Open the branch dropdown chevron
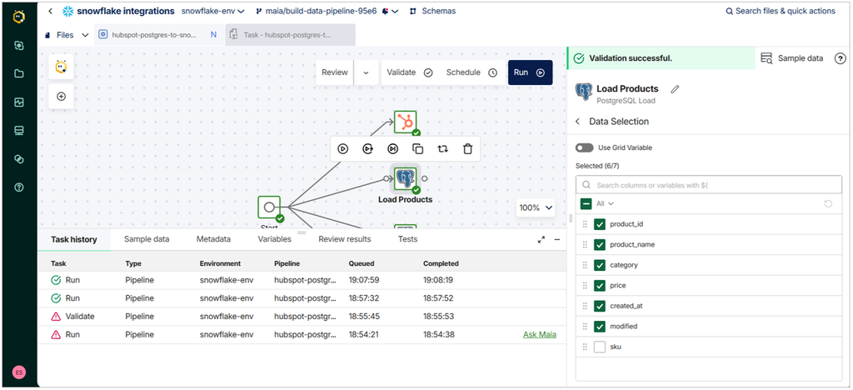This screenshot has width=853, height=390. (x=395, y=11)
